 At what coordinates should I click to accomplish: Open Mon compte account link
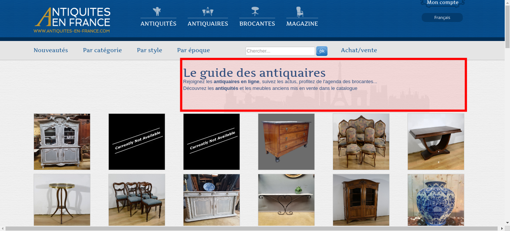[442, 3]
